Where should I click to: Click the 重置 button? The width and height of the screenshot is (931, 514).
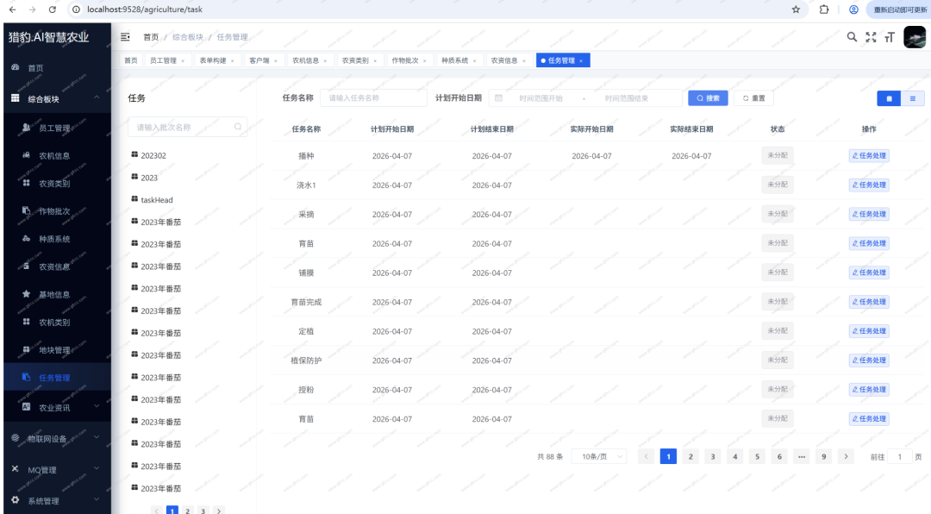click(x=753, y=98)
